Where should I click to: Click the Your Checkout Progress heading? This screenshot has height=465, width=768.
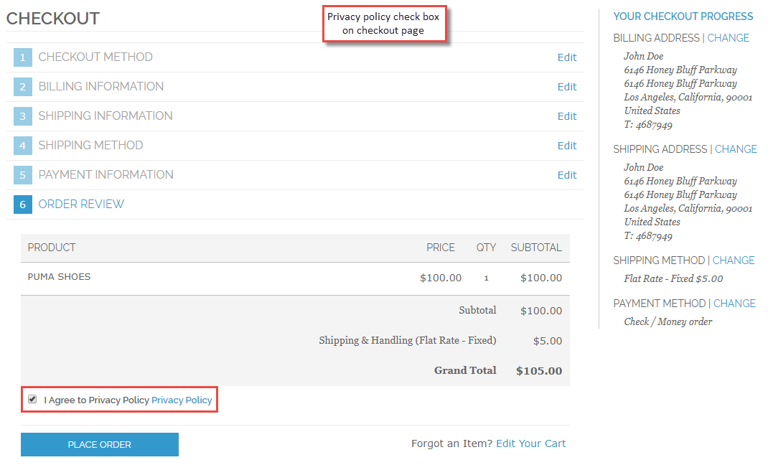tap(683, 17)
